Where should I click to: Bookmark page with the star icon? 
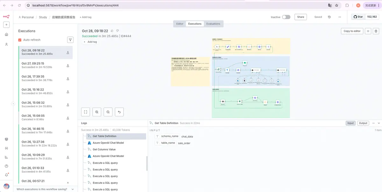point(336,5)
